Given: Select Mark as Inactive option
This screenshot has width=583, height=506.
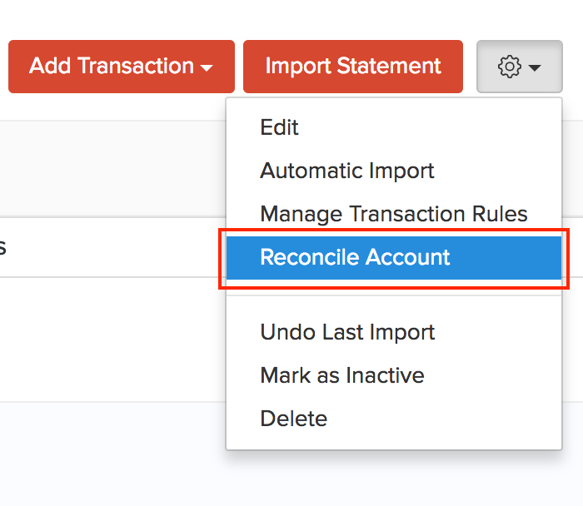Looking at the screenshot, I should (x=341, y=375).
